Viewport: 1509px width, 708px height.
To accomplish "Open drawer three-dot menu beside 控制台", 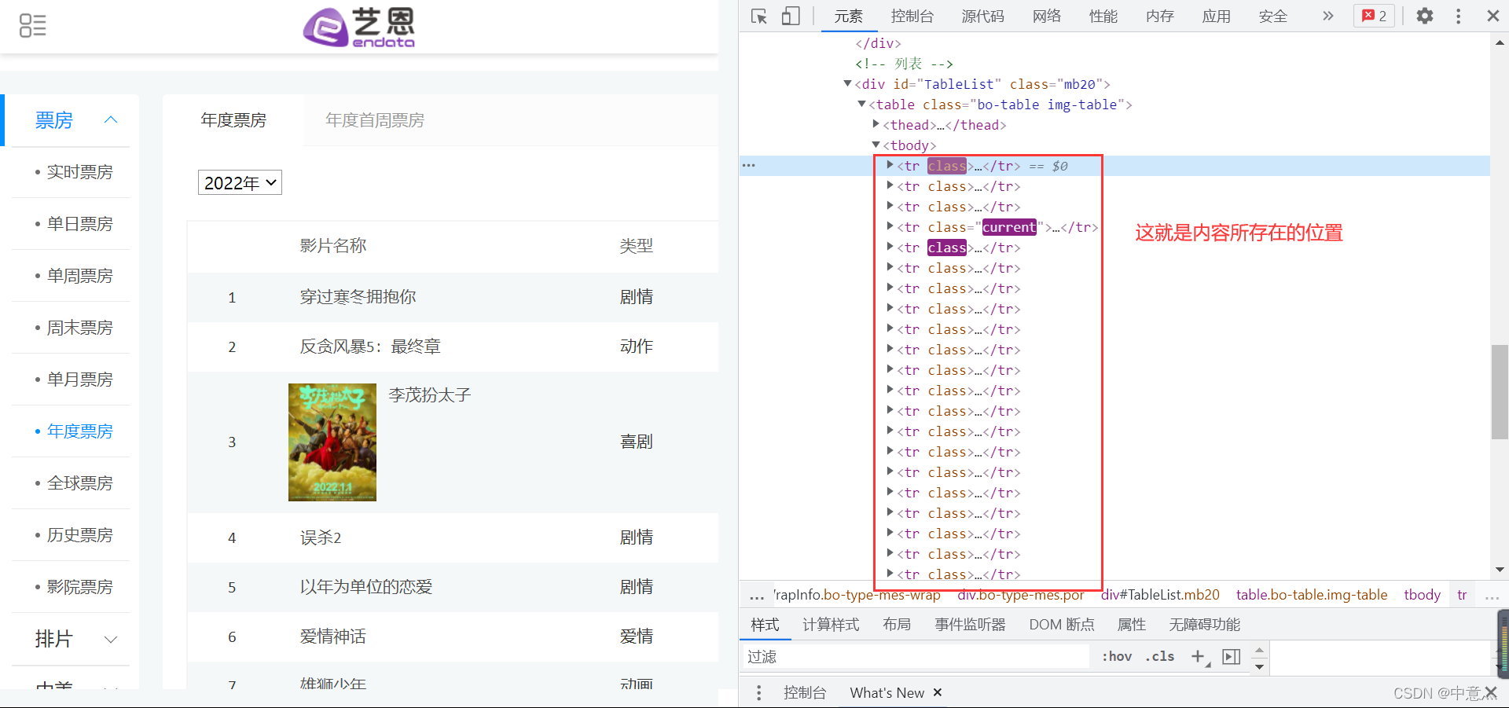I will coord(758,692).
